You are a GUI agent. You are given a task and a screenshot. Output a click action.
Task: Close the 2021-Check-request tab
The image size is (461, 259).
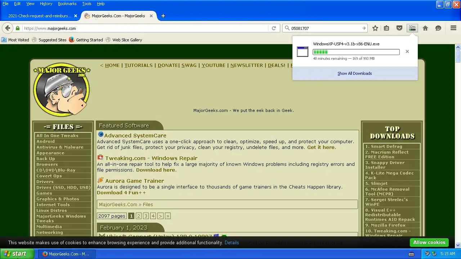pyautogui.click(x=76, y=16)
